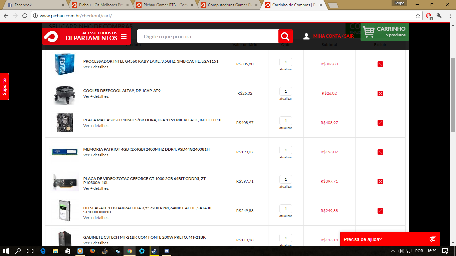This screenshot has width=456, height=256.
Task: Click atualizar under Seagate HD quantity
Action: (x=286, y=216)
